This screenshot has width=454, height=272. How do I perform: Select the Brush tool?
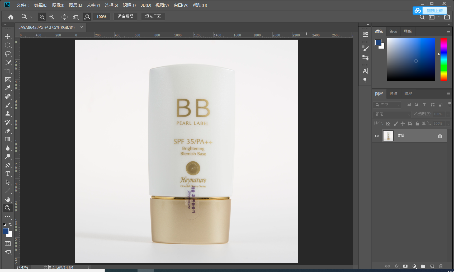pyautogui.click(x=8, y=105)
